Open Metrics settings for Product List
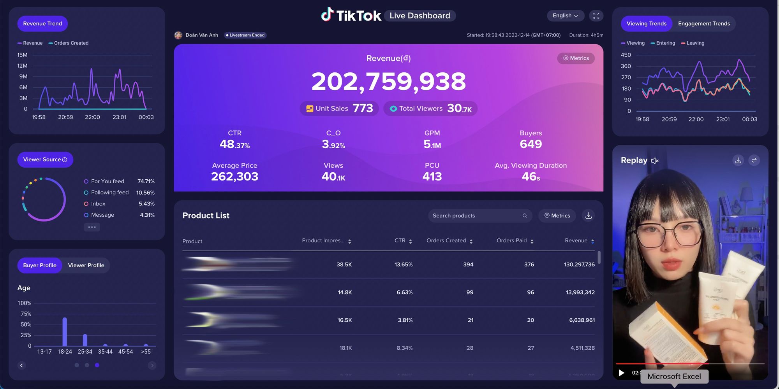The height and width of the screenshot is (389, 779). (557, 216)
